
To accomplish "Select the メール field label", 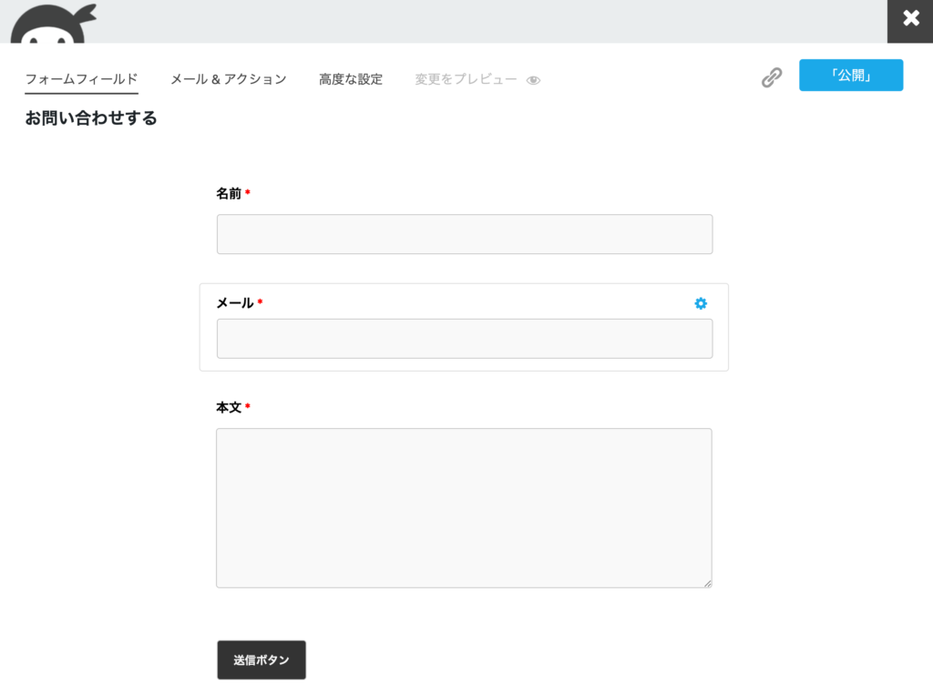I will click(x=235, y=303).
